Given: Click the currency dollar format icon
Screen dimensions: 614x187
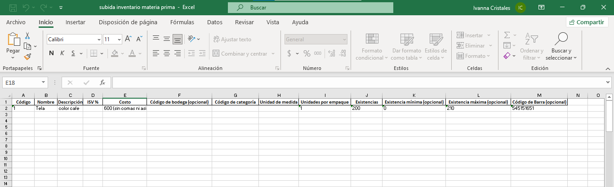Looking at the screenshot, I should [289, 53].
